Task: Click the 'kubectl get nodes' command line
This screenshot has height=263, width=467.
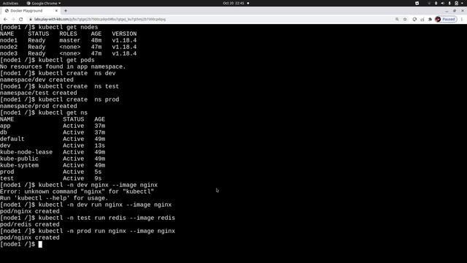Action: 49,28
